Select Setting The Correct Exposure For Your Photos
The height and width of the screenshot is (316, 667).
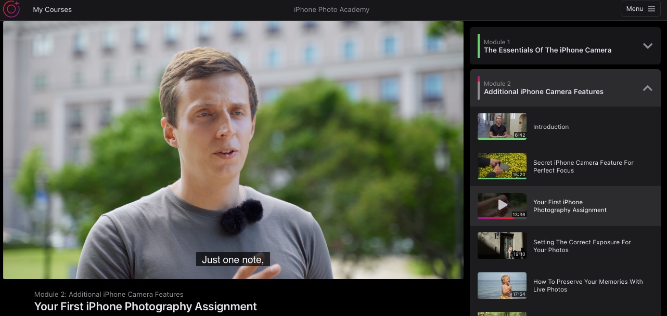[x=582, y=246]
